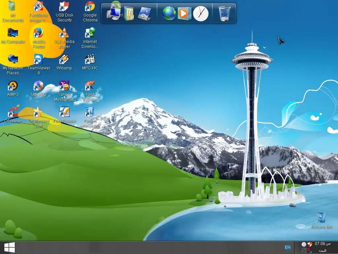Select the Recycle Bin desktop icon
Image resolution: width=338 pixels, height=254 pixels.
point(321,221)
